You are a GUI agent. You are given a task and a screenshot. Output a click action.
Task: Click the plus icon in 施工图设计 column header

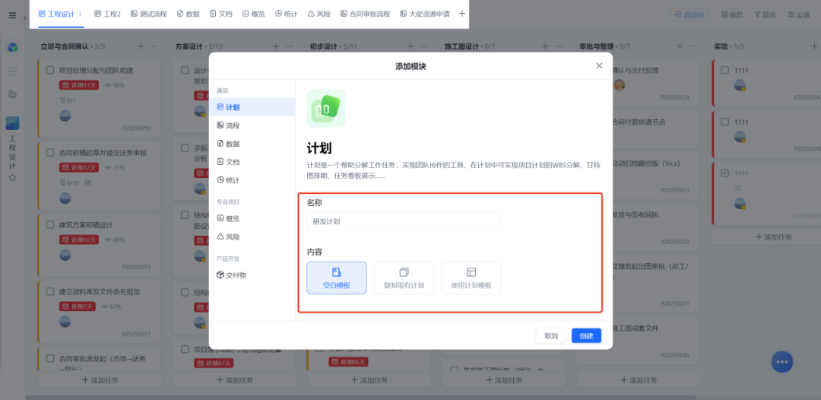pos(545,46)
